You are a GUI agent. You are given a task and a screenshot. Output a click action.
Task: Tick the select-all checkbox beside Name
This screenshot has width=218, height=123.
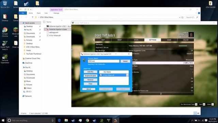point(44,22)
